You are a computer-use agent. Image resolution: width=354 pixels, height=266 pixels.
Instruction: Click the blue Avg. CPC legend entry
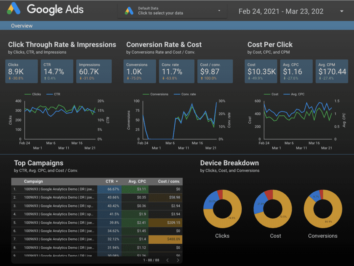click(294, 94)
